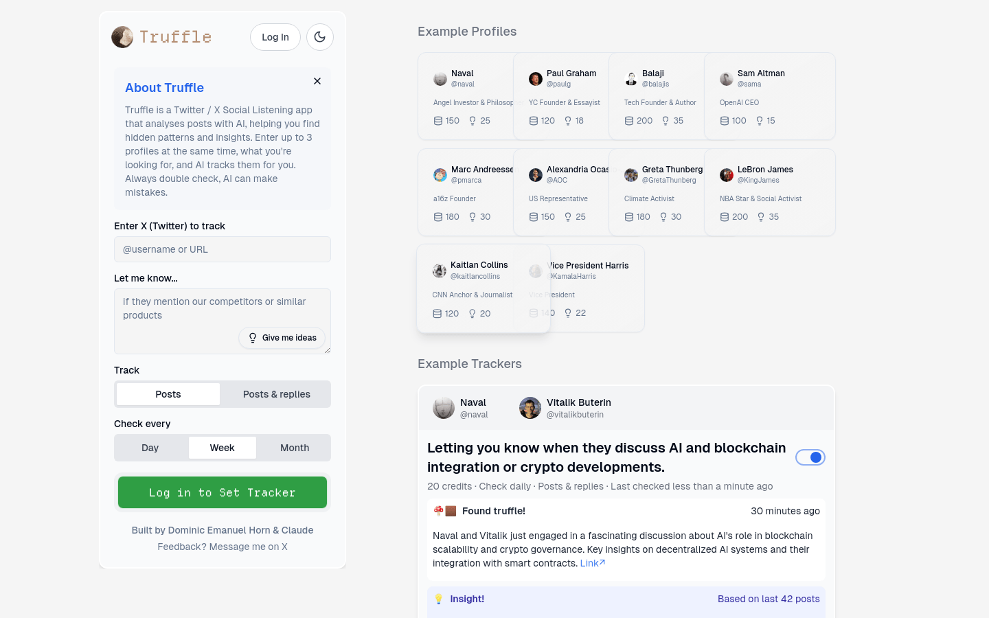Image resolution: width=989 pixels, height=618 pixels.
Task: Click Paul Graham's profile avatar
Action: click(536, 79)
